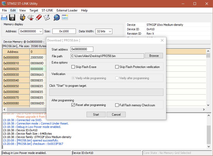The width and height of the screenshot is (213, 156).
Task: Click the programming progress bar
Action: 106,92
